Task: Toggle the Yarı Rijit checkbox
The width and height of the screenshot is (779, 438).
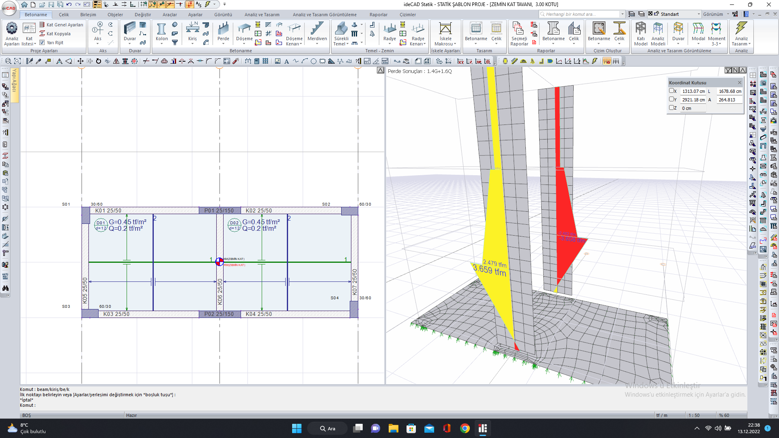Action: point(42,42)
